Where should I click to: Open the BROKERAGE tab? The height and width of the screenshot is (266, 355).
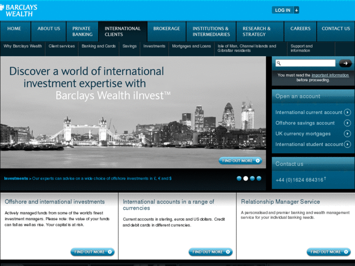click(x=167, y=31)
